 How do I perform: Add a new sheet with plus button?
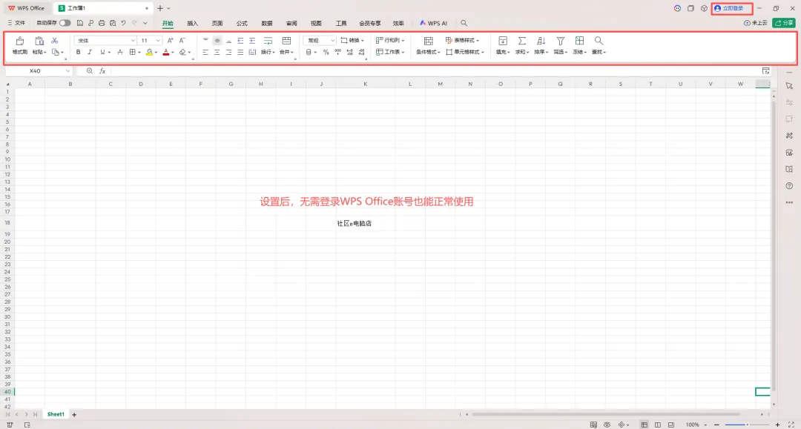tap(74, 415)
